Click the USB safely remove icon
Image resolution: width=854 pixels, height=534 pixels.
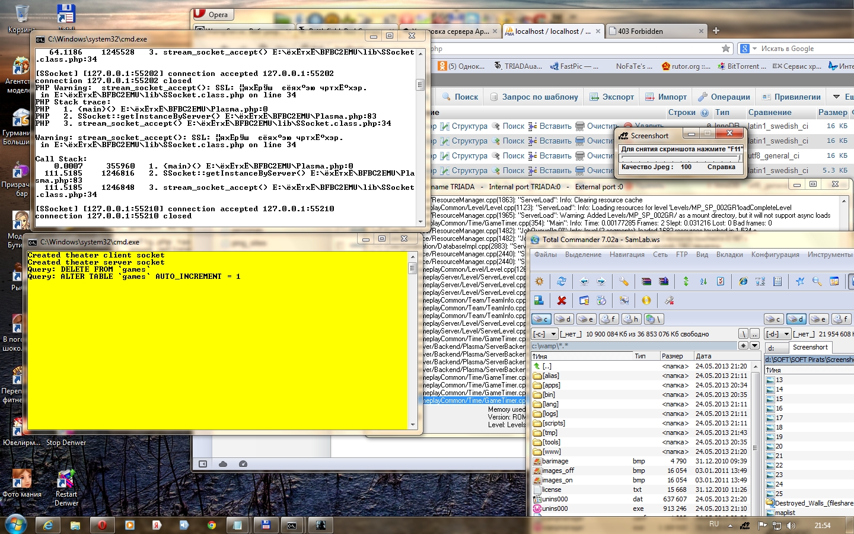tap(670, 300)
